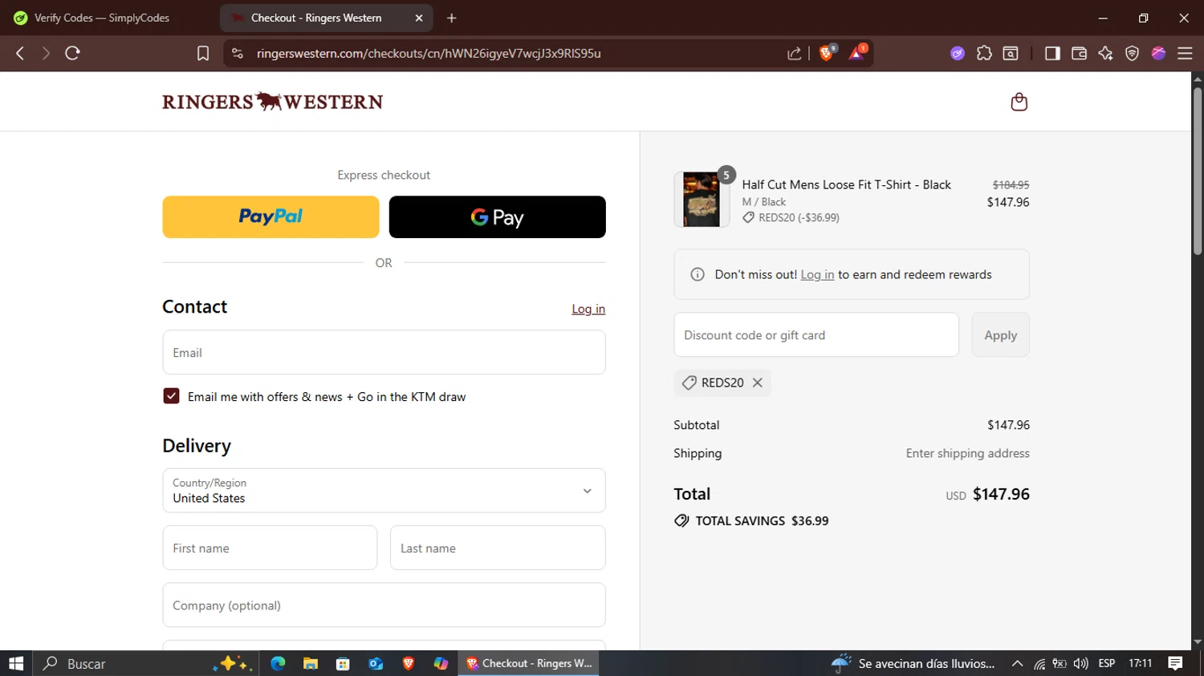The image size is (1204, 676).
Task: Close the Checkout - Ringers Western tab
Action: coord(419,18)
